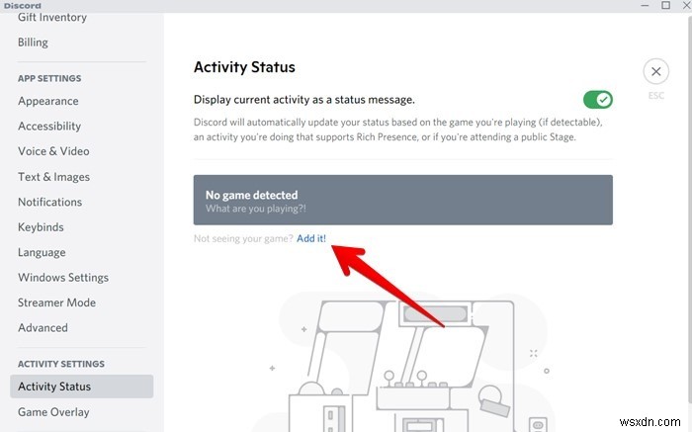
Task: Open Windows Settings section
Action: [63, 278]
